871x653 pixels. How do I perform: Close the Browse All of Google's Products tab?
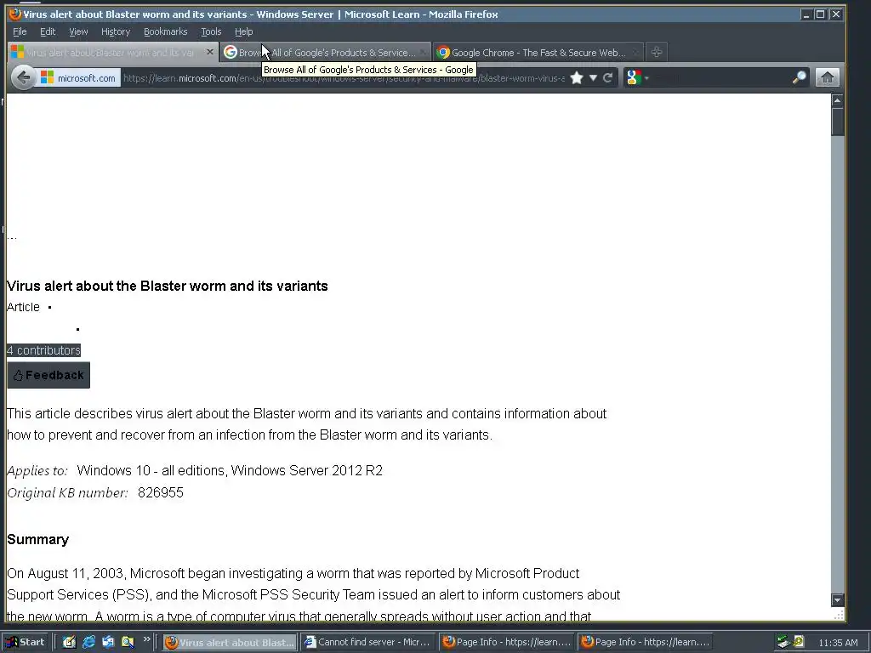[x=423, y=52]
